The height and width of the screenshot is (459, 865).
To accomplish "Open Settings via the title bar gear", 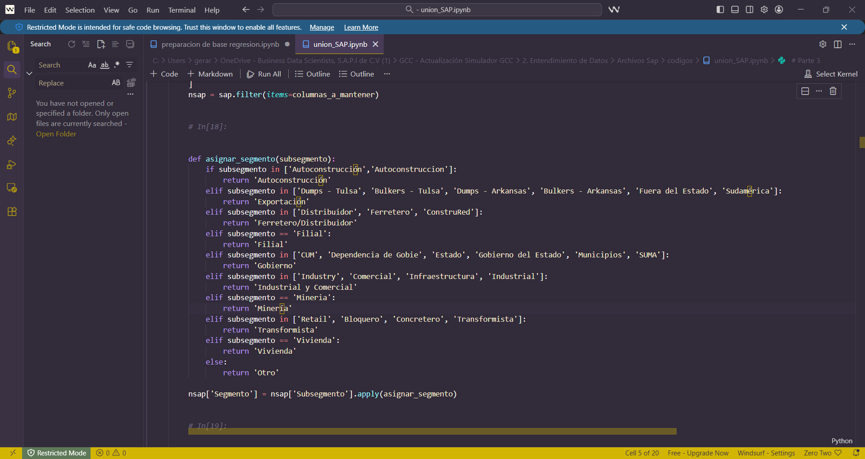I will [x=764, y=9].
